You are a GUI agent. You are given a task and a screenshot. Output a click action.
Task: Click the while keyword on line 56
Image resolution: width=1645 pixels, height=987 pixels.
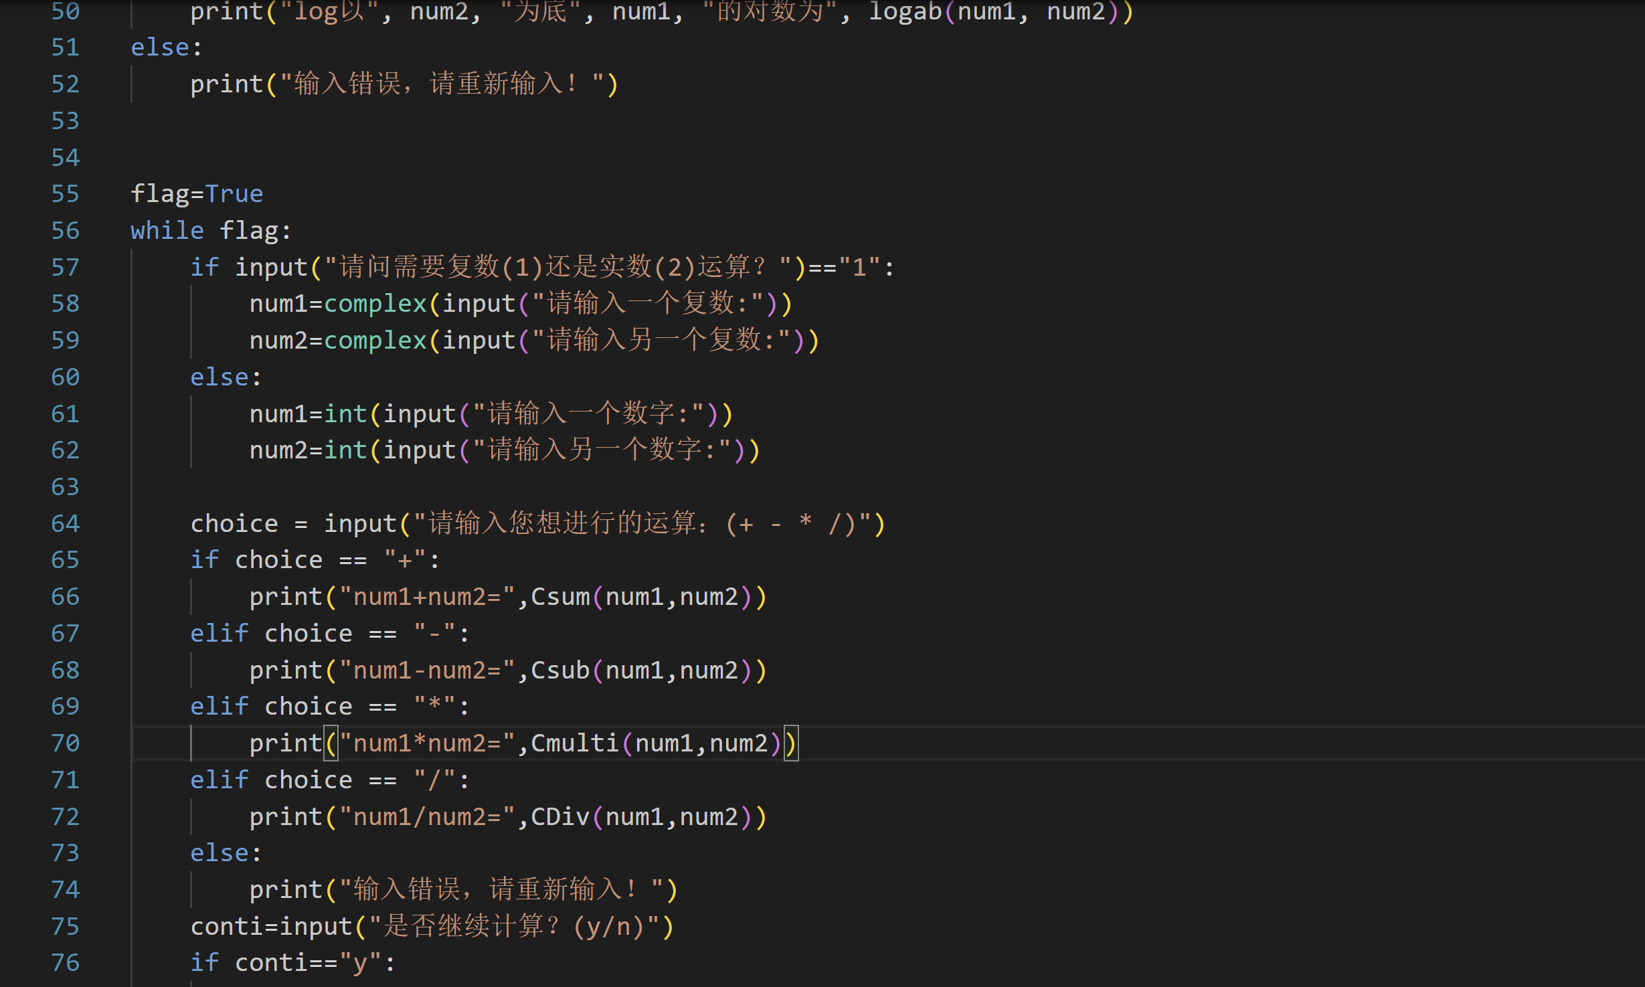(x=167, y=231)
